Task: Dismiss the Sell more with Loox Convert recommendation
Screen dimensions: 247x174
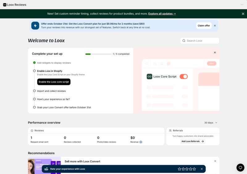Action: point(215,161)
